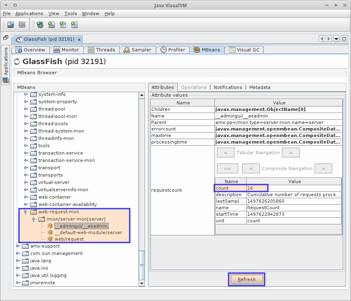The width and height of the screenshot is (351, 301).
Task: Expand the com.sun.management node
Action: (18, 253)
